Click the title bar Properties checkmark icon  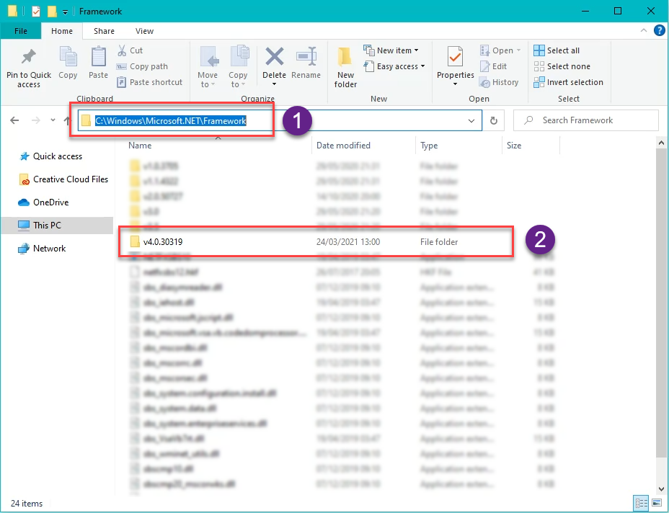tap(36, 11)
